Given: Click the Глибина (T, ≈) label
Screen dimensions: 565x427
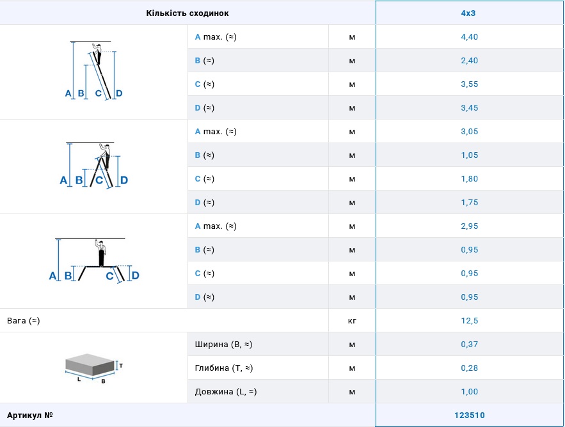Looking at the screenshot, I should 224,368.
